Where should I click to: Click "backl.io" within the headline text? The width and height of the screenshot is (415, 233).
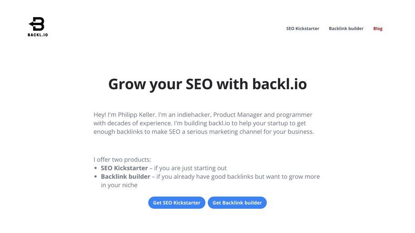280,84
